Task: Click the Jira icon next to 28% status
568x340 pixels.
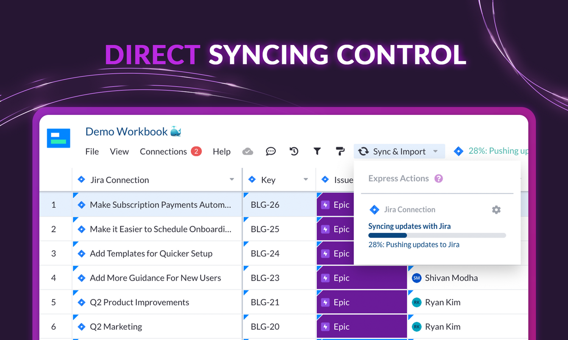Action: (458, 151)
